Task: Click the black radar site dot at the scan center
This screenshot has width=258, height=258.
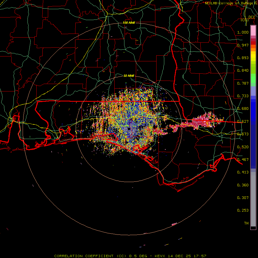Action: [x=129, y=129]
